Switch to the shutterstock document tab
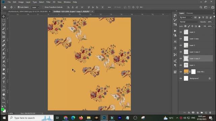 tap(28, 11)
